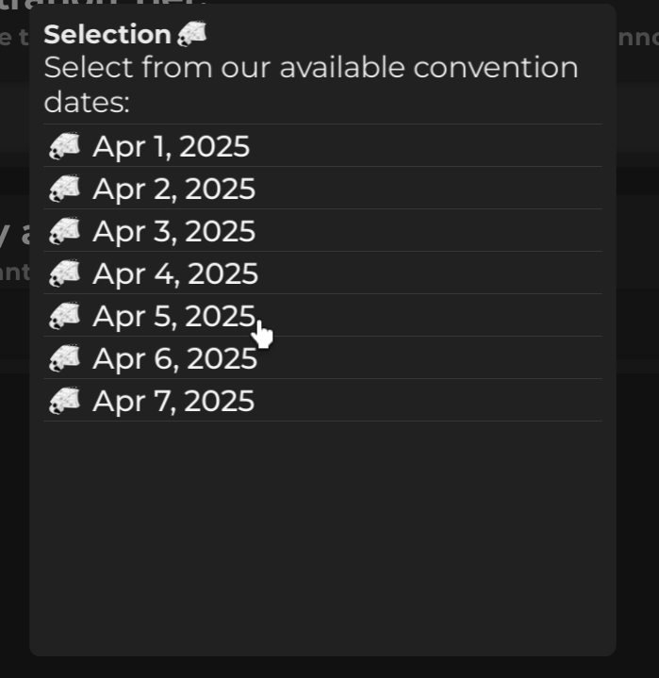This screenshot has height=678, width=659.
Task: Click the word "dates:" in the description
Action: click(x=86, y=102)
